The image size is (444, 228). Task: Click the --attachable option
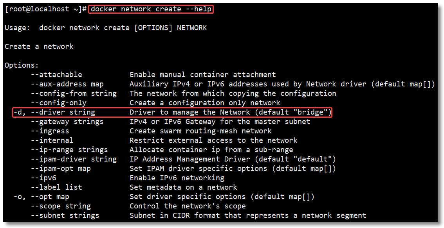[x=56, y=75]
